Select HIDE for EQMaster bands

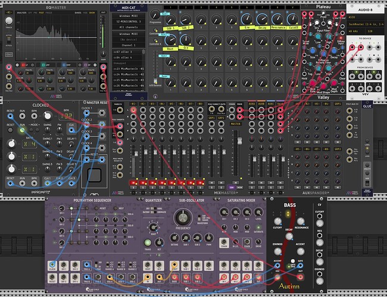[x=86, y=12]
